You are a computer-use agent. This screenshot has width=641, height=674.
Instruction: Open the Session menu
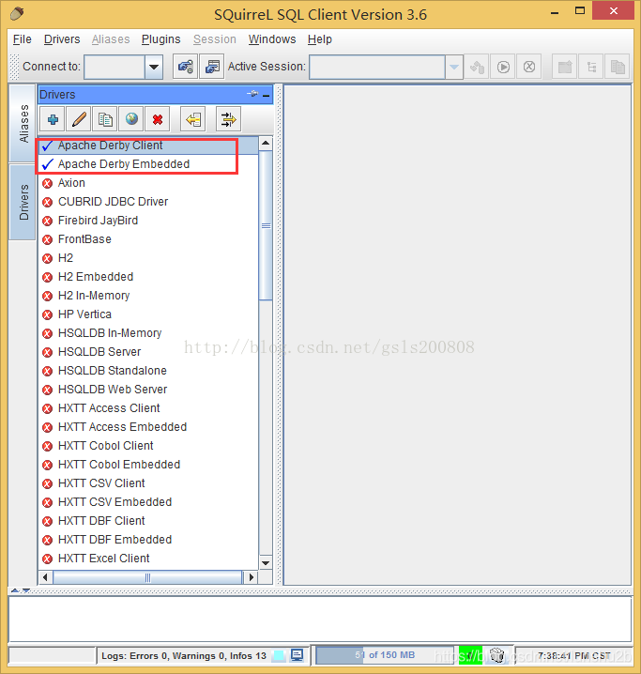pos(215,39)
